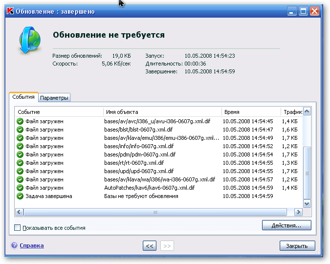This screenshot has width=330, height=264.
Task: Click the Kaspersky logo icon in title bar
Action: pyautogui.click(x=11, y=11)
